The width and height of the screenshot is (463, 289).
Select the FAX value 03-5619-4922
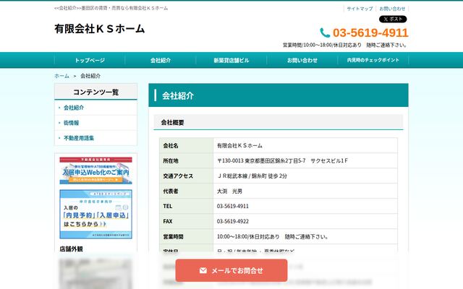233,222
